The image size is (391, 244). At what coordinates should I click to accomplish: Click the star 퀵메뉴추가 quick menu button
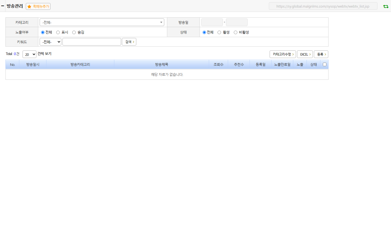[x=38, y=6]
